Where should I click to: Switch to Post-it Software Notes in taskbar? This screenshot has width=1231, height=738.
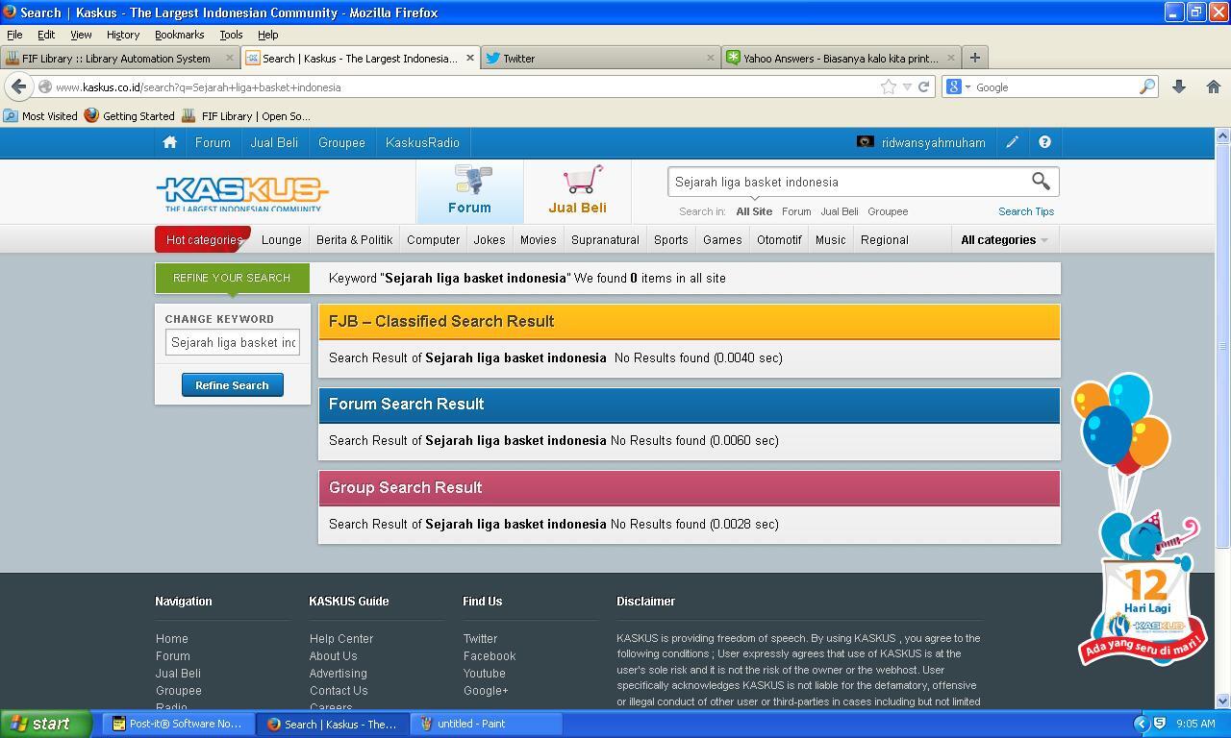[x=177, y=724]
